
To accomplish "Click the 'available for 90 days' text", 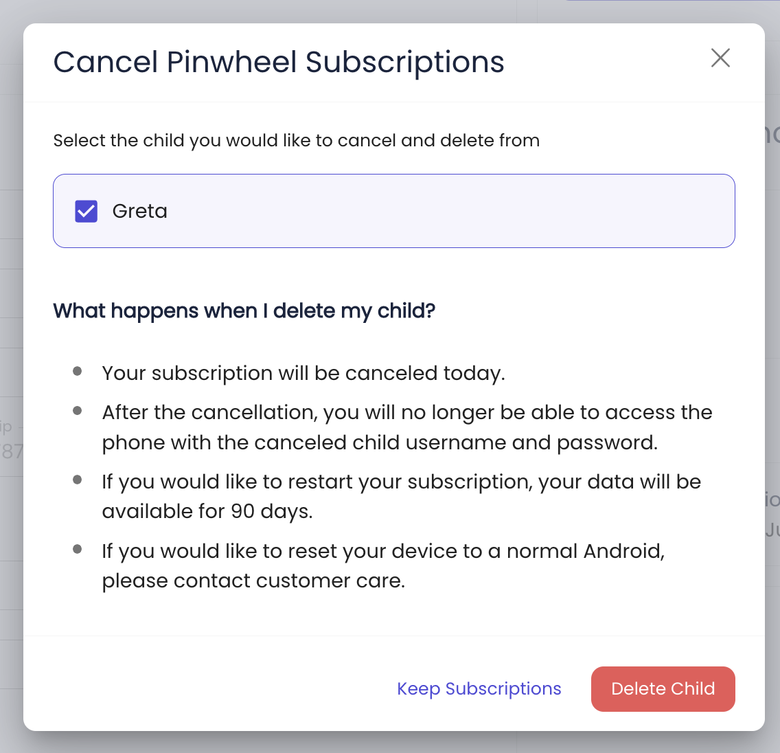I will [207, 512].
